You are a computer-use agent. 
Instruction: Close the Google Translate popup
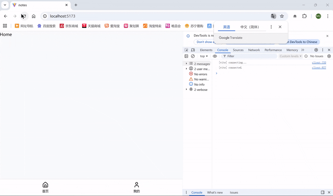[x=280, y=27]
